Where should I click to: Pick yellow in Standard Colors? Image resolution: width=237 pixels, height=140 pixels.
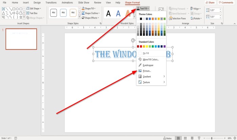[x=147, y=46]
